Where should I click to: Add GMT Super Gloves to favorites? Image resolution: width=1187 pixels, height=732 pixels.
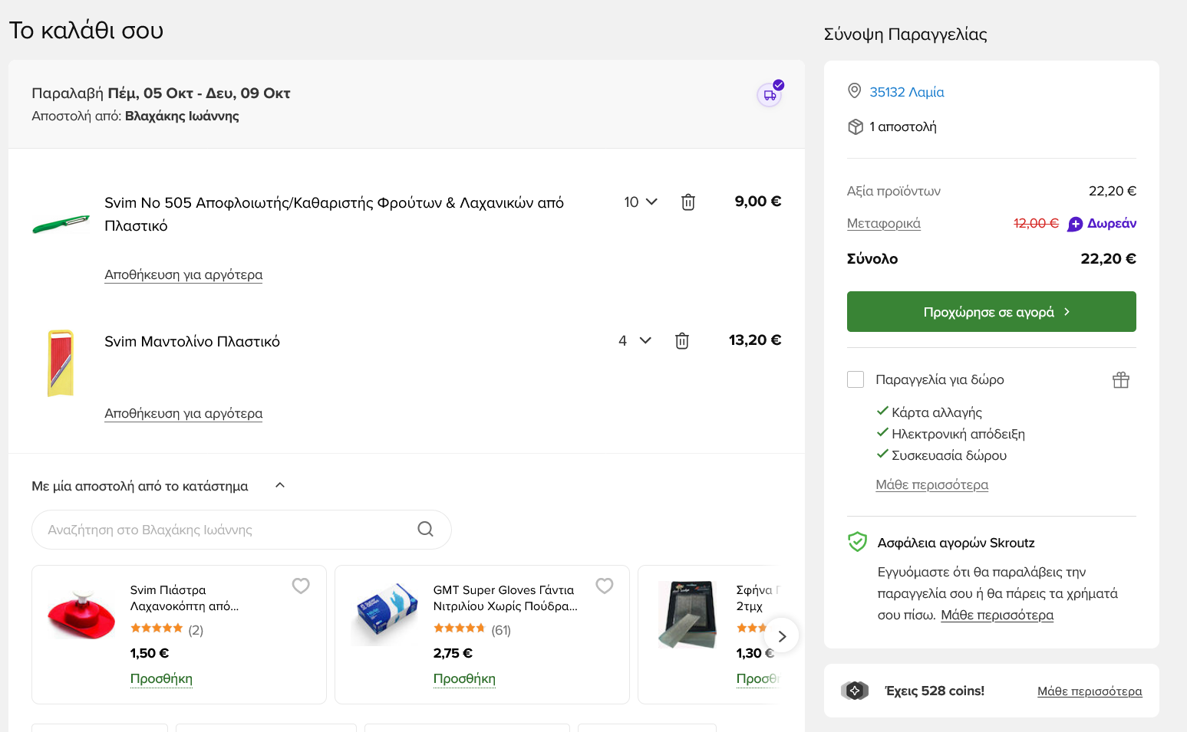(605, 586)
